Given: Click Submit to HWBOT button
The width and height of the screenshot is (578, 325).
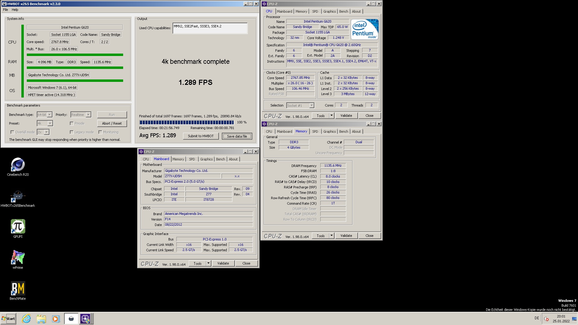Looking at the screenshot, I should (201, 136).
